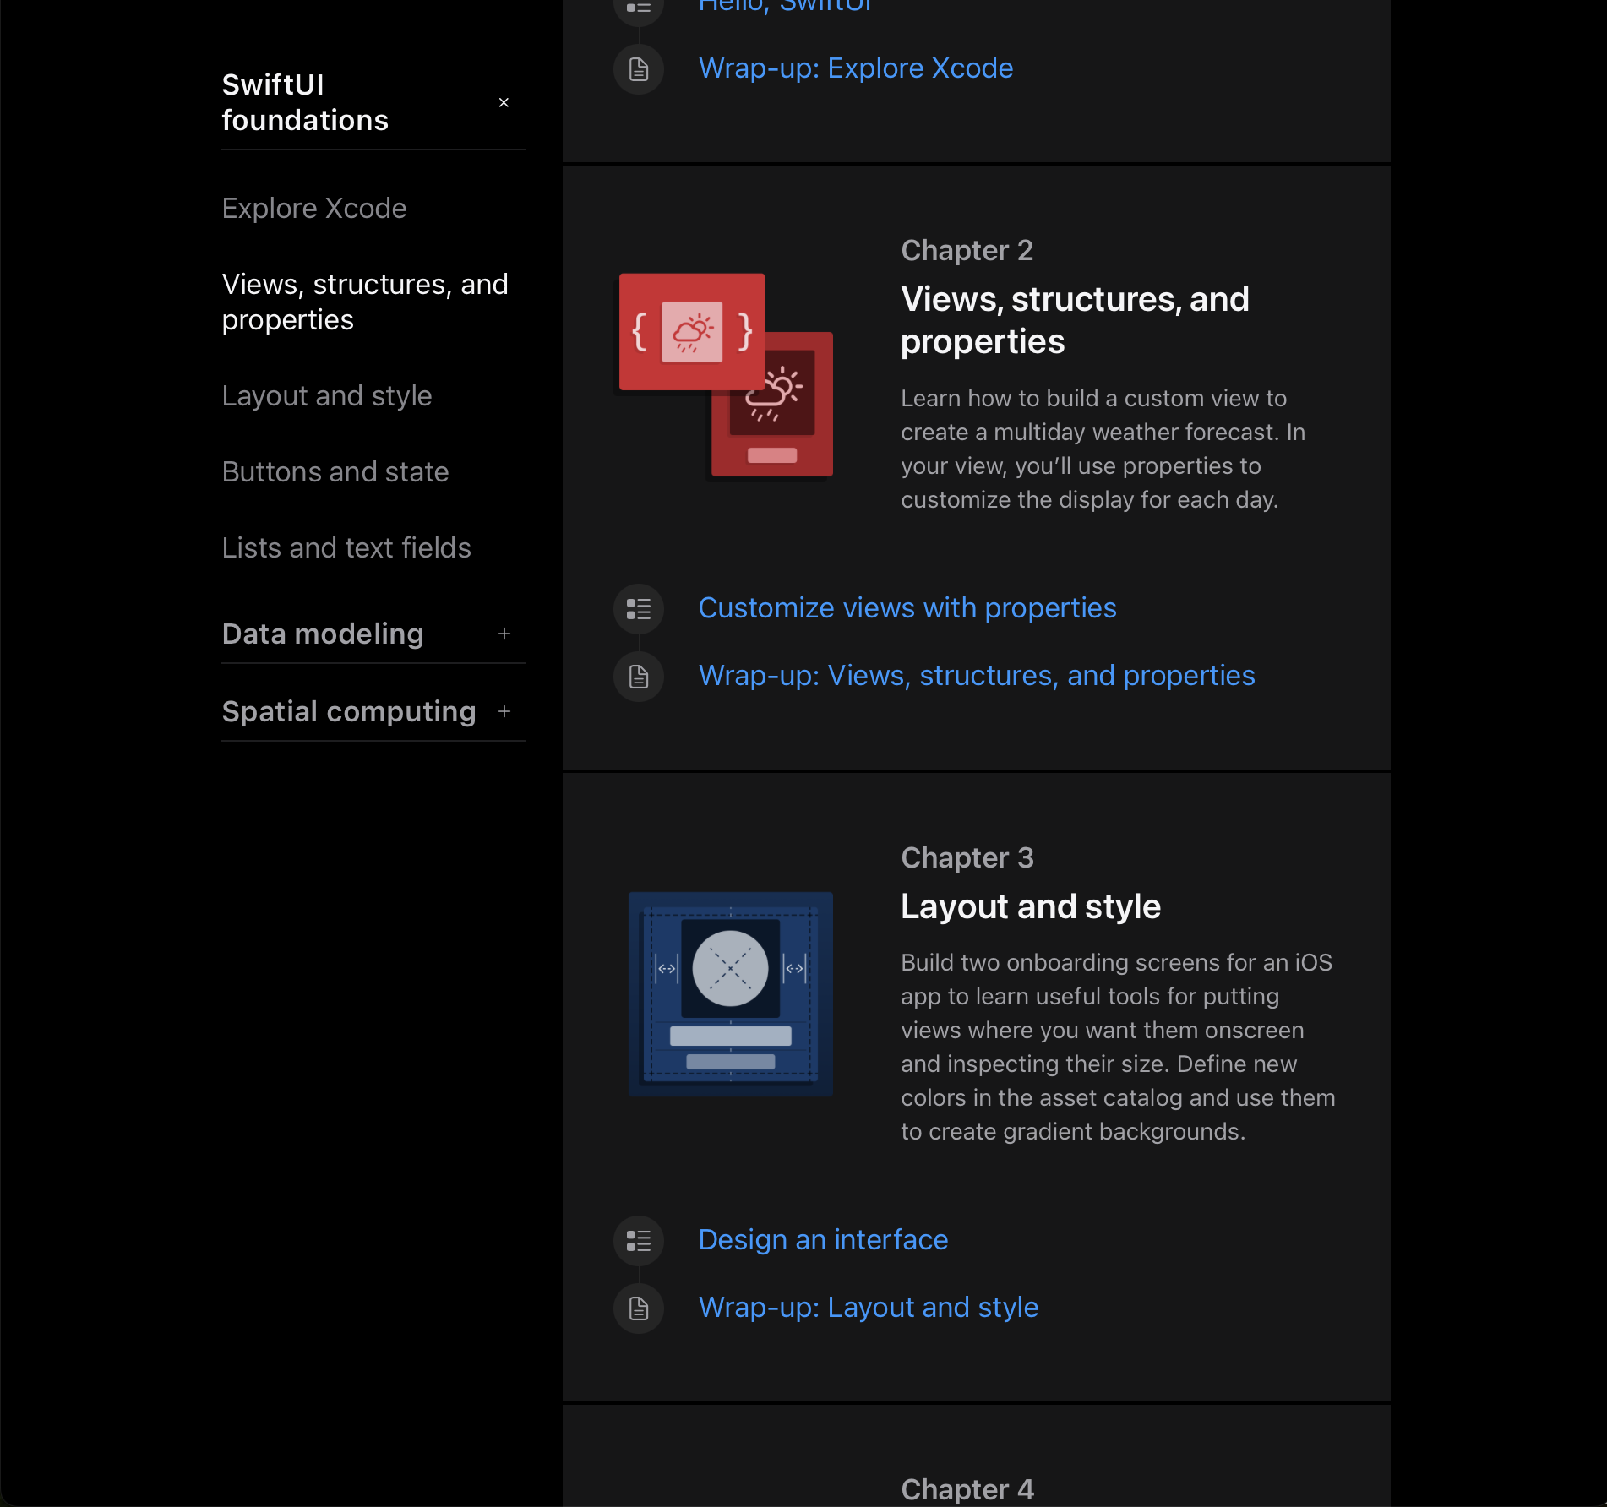Open Wrap-up: Views, structures, and properties

coord(977,675)
